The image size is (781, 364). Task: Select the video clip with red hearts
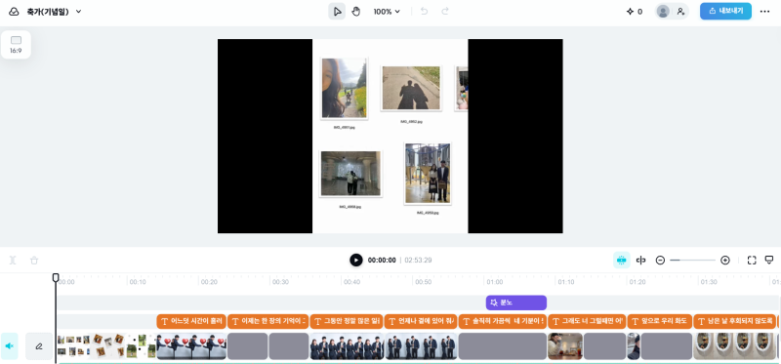(191, 346)
